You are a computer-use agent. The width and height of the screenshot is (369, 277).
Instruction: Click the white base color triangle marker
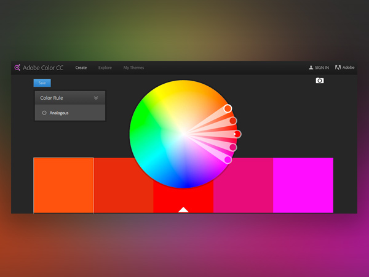point(183,210)
